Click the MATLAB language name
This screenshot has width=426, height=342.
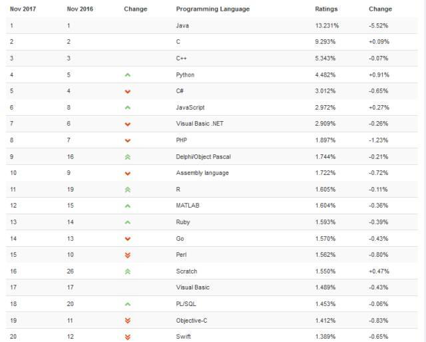[x=188, y=206]
